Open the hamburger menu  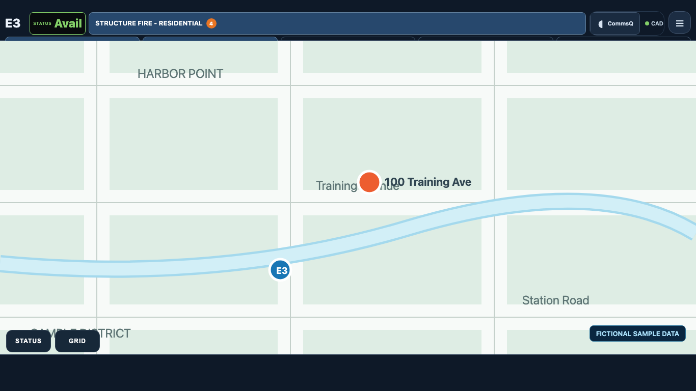click(x=680, y=23)
